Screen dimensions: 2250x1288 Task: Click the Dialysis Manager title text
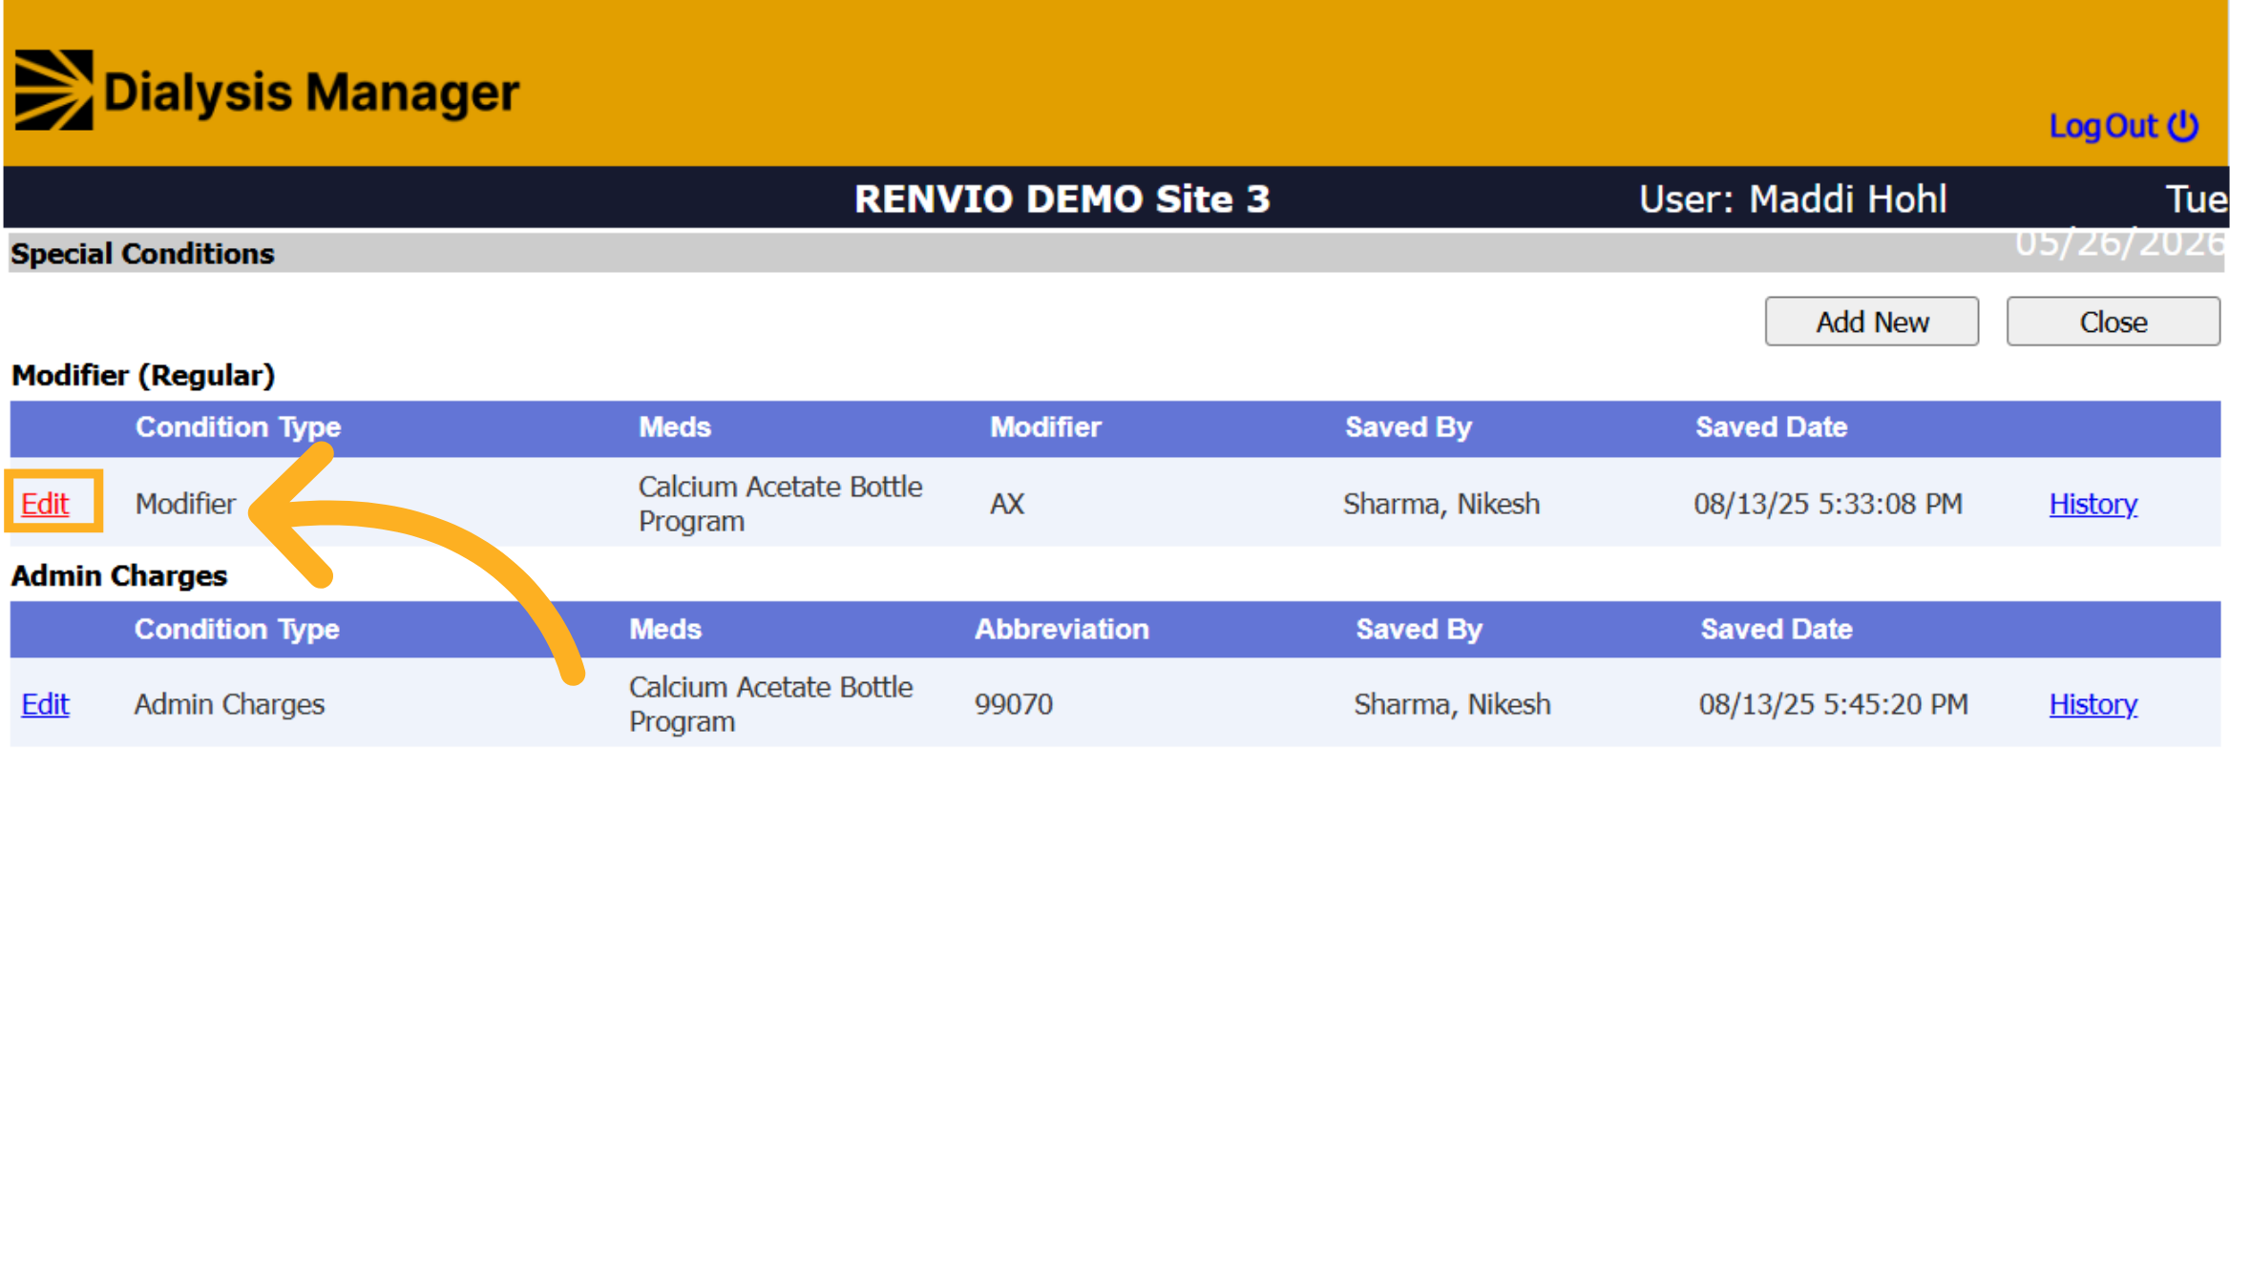pos(311,93)
